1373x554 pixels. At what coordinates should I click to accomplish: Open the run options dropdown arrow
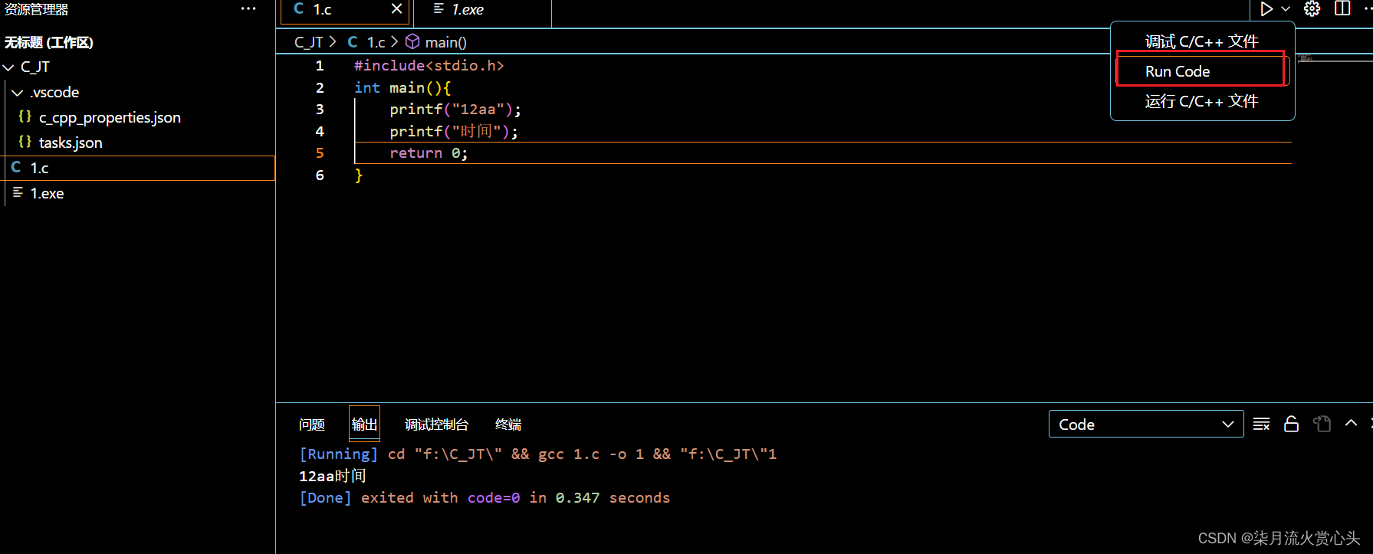click(1286, 9)
